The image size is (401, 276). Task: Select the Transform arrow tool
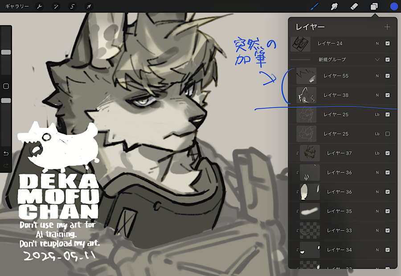89,6
